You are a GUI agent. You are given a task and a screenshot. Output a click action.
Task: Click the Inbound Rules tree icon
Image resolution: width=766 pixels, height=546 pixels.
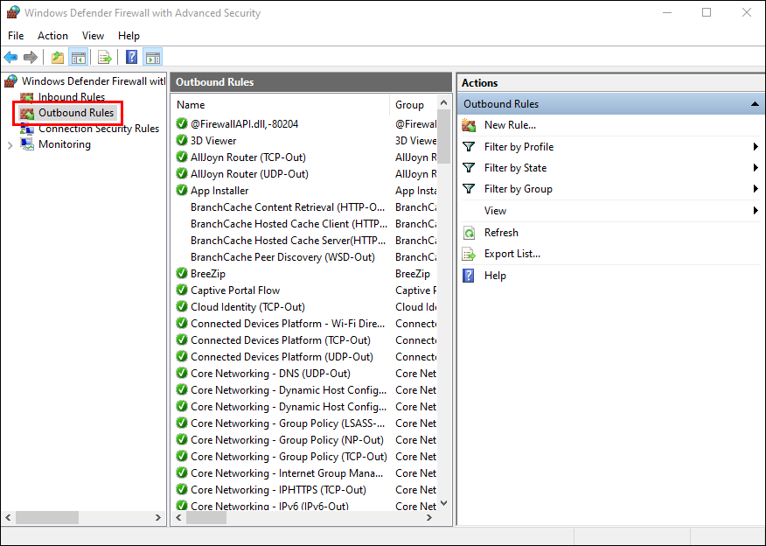click(27, 97)
